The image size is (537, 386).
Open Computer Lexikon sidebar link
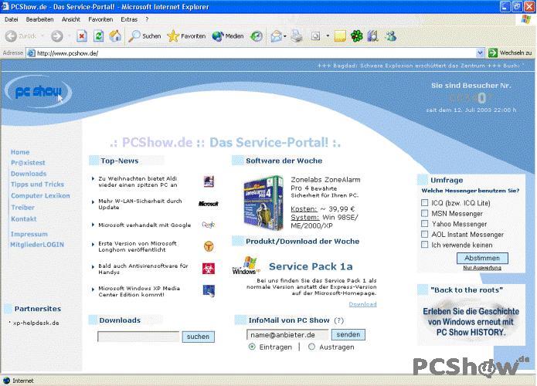click(x=40, y=196)
